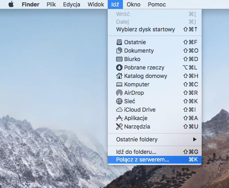229x188 pixels.
Task: Click the Biurko desktop icon
Action: 119,59
